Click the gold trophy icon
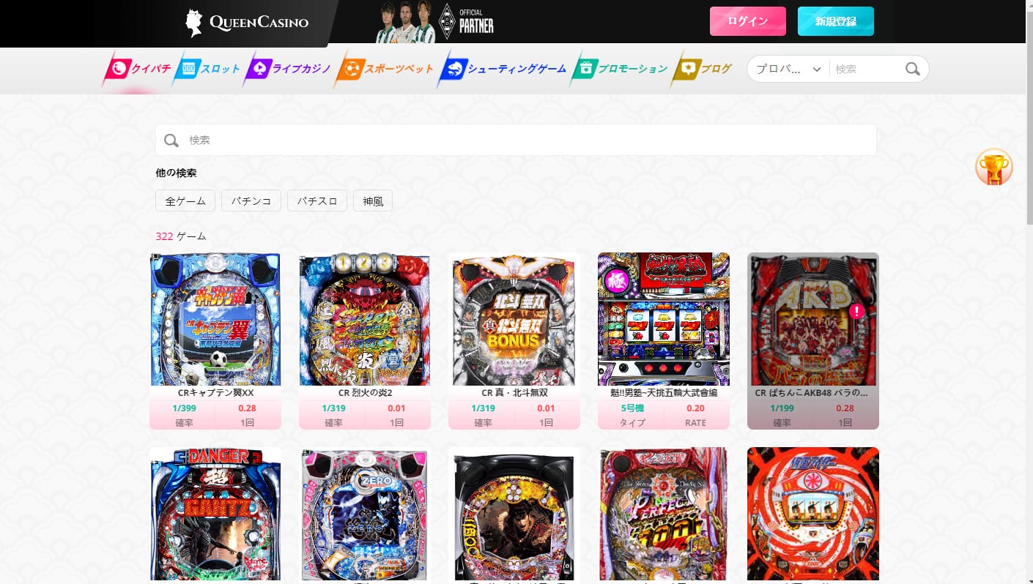Image resolution: width=1033 pixels, height=584 pixels. coord(993,168)
